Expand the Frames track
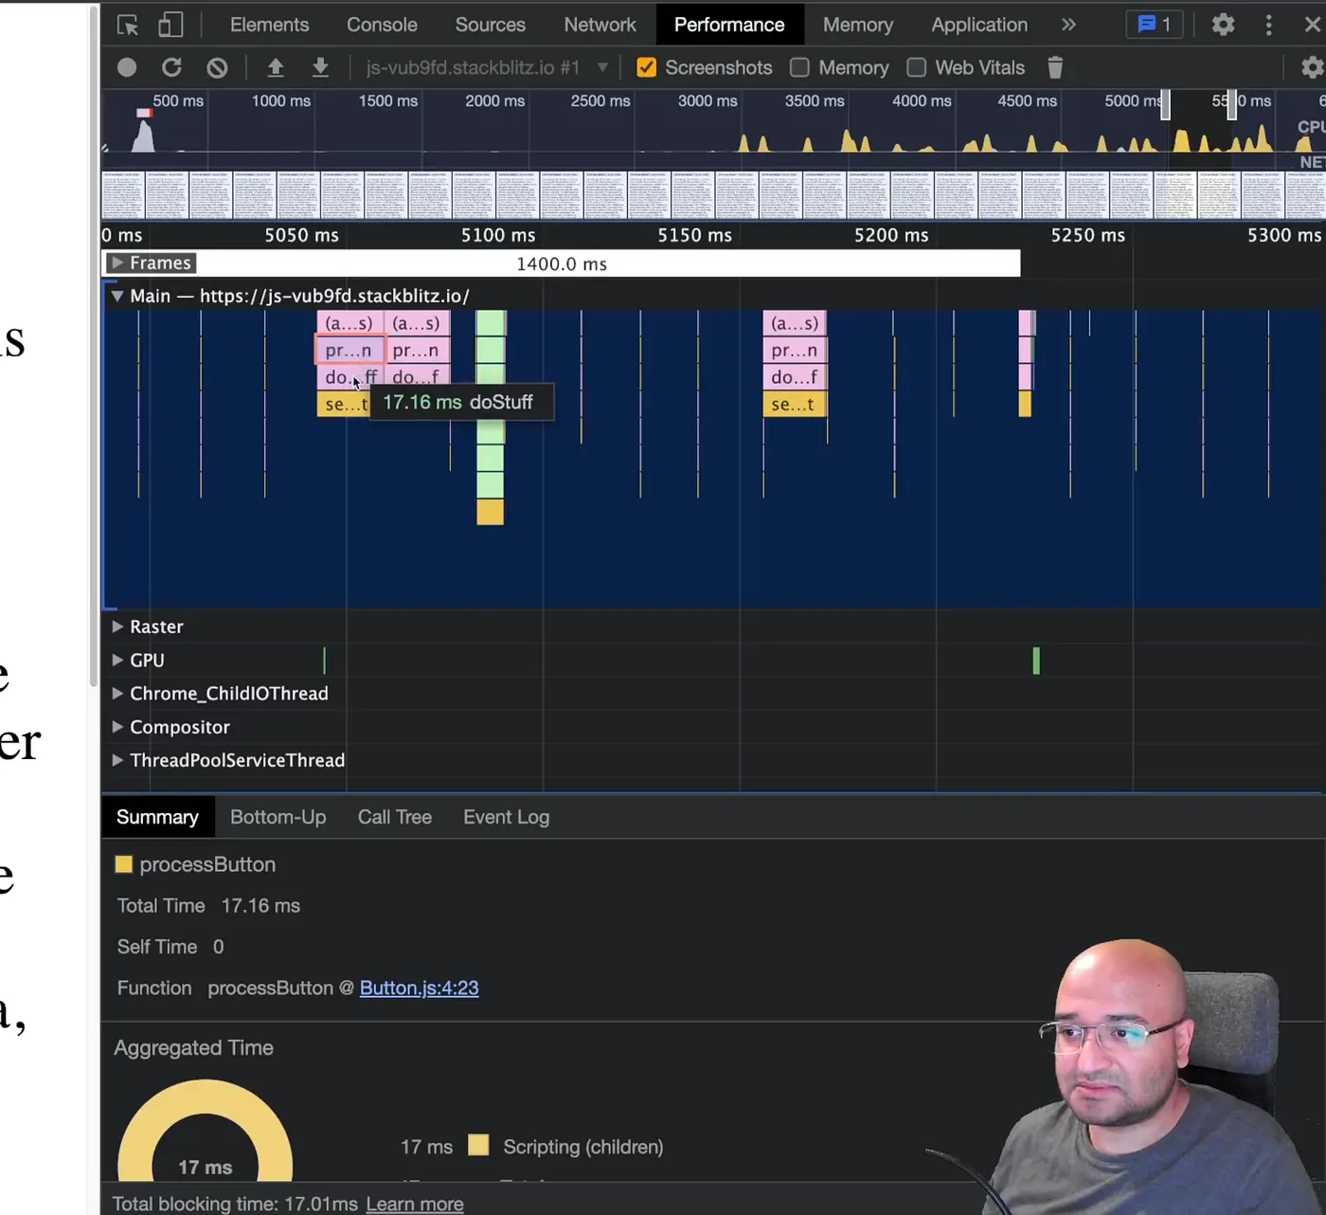This screenshot has width=1326, height=1215. tap(117, 263)
